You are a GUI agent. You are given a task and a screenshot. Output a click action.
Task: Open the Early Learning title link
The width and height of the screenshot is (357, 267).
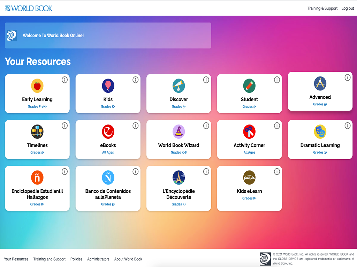(37, 99)
